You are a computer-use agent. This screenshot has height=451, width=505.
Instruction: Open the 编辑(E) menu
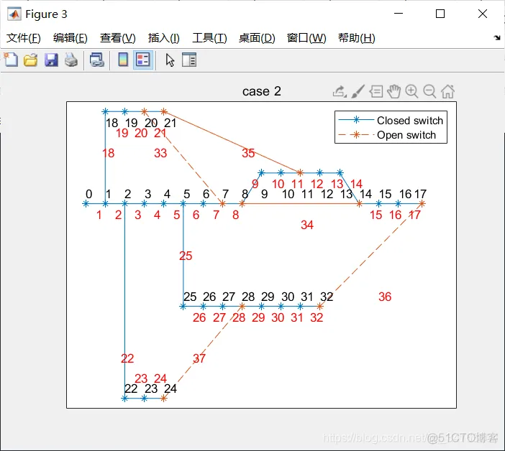click(70, 38)
